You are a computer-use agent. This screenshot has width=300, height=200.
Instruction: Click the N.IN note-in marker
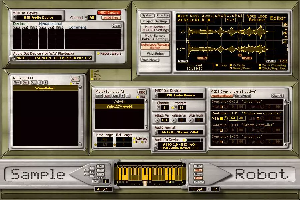tap(183, 61)
